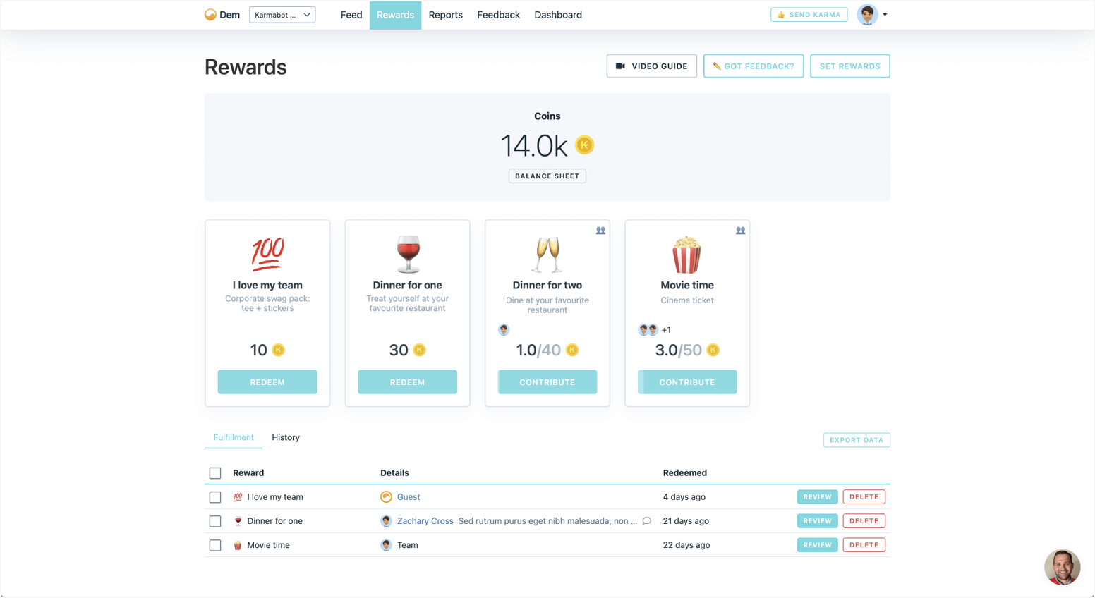Image resolution: width=1095 pixels, height=598 pixels.
Task: Open the Feedback menu item
Action: pyautogui.click(x=498, y=15)
